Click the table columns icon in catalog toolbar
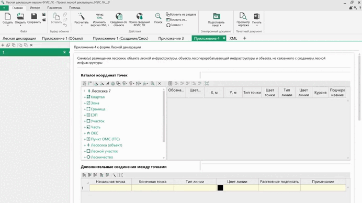362x203 pixels. [x=170, y=83]
